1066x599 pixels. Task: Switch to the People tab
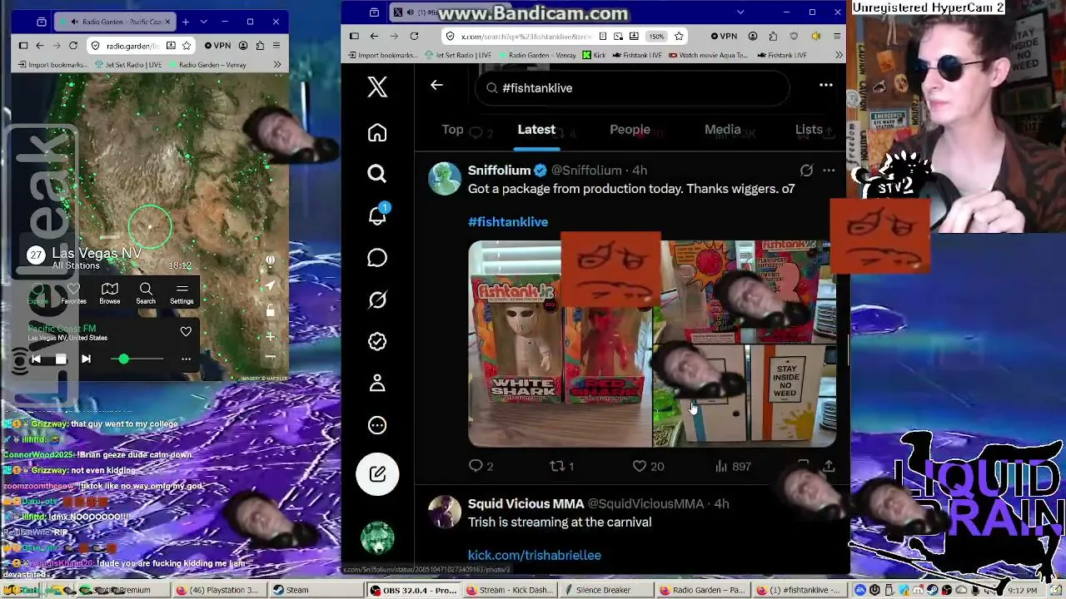point(630,129)
